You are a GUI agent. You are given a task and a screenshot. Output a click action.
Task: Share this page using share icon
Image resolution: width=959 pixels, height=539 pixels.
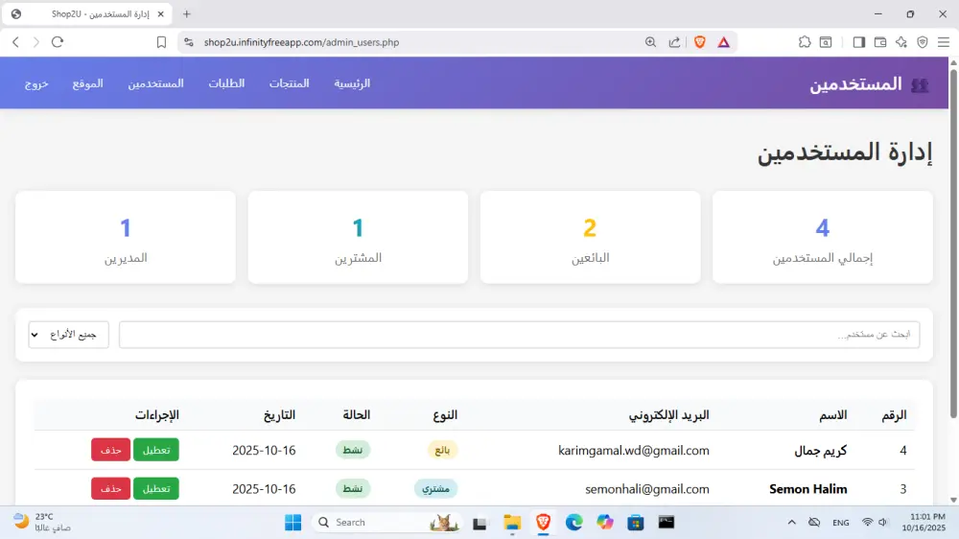[674, 42]
